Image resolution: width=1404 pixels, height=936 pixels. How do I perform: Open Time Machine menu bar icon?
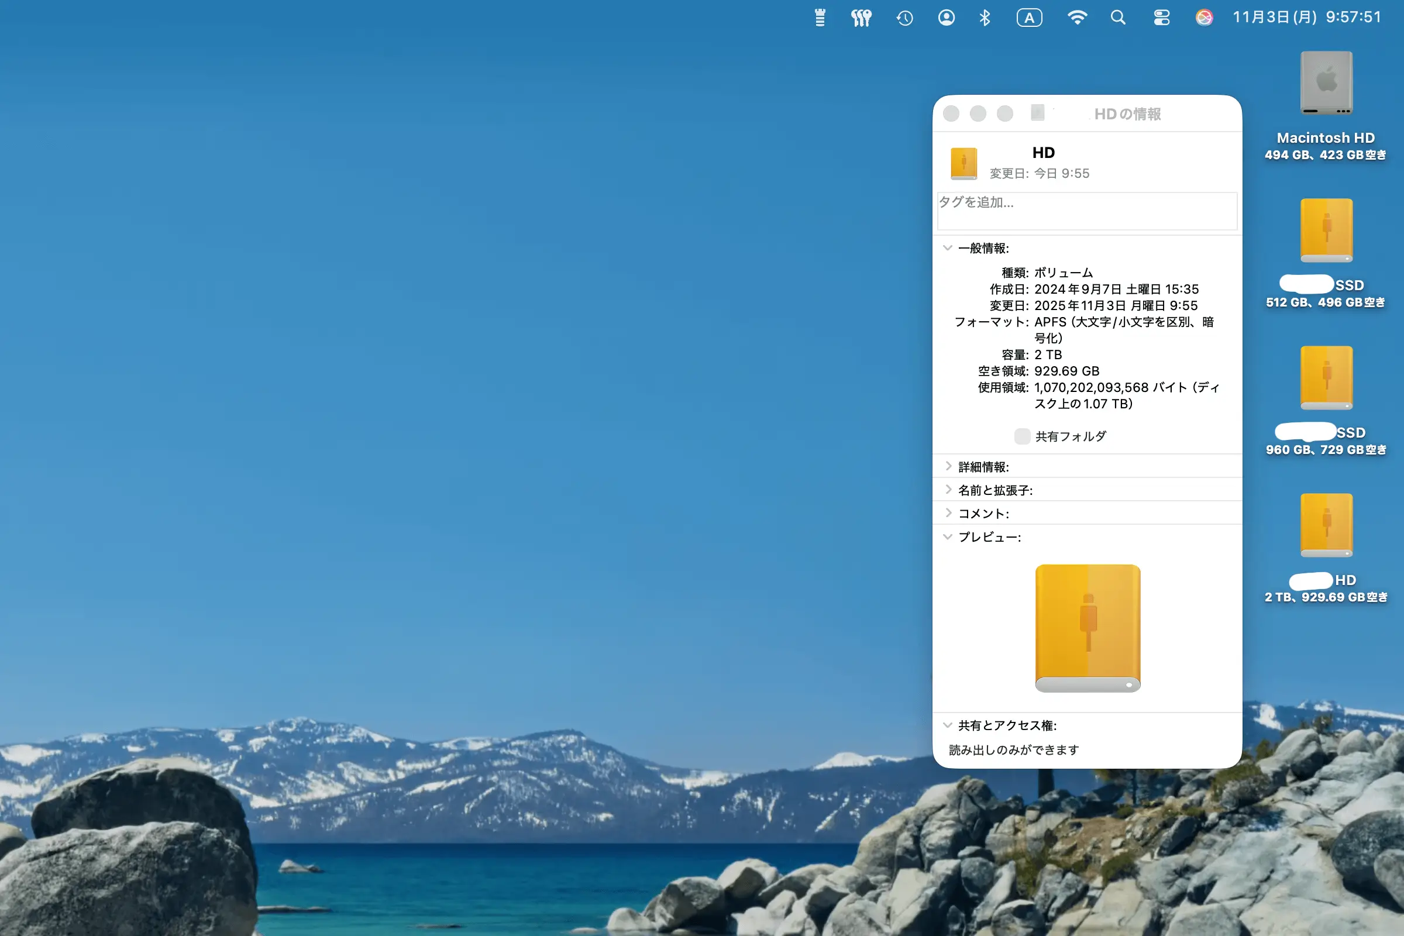904,18
